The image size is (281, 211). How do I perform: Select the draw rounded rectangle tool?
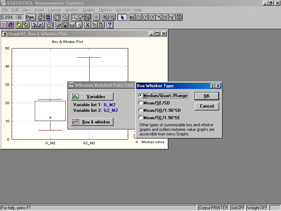pos(145,17)
